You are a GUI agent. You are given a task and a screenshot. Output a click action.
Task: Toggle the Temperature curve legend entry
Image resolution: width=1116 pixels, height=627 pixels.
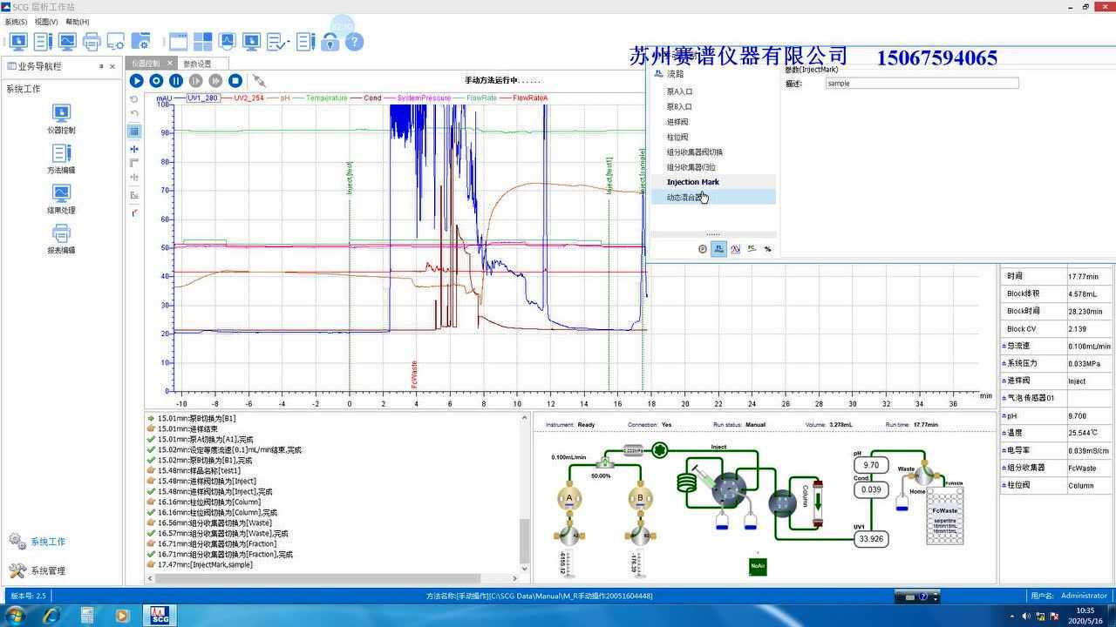pyautogui.click(x=326, y=98)
